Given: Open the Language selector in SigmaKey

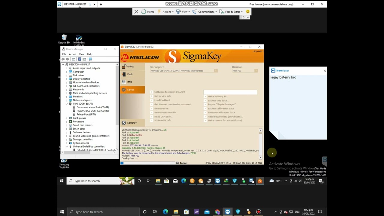Looking at the screenshot, I should click(x=257, y=51).
